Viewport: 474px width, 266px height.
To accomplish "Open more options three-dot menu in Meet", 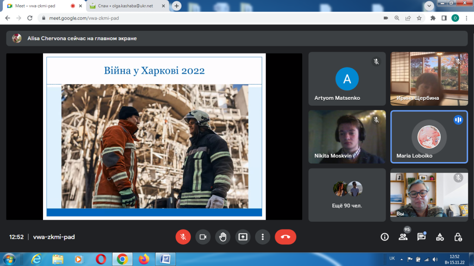I will pos(262,237).
